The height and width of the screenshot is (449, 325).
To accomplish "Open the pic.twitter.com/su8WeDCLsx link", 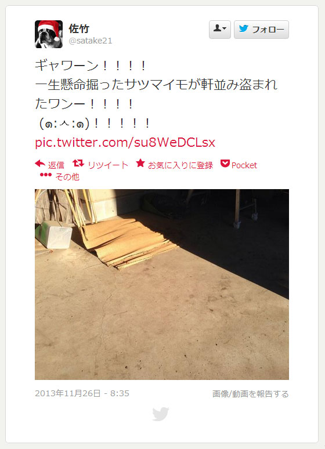I will coord(125,142).
